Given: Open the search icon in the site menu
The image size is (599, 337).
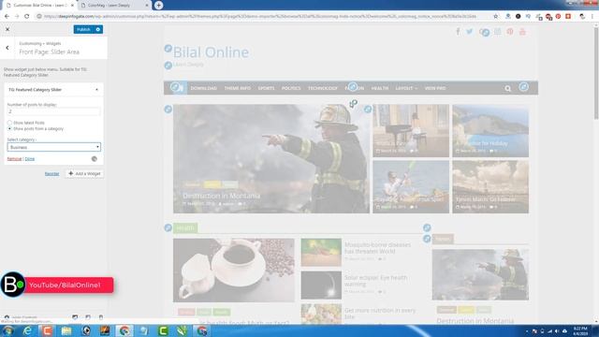Looking at the screenshot, I should 507,88.
